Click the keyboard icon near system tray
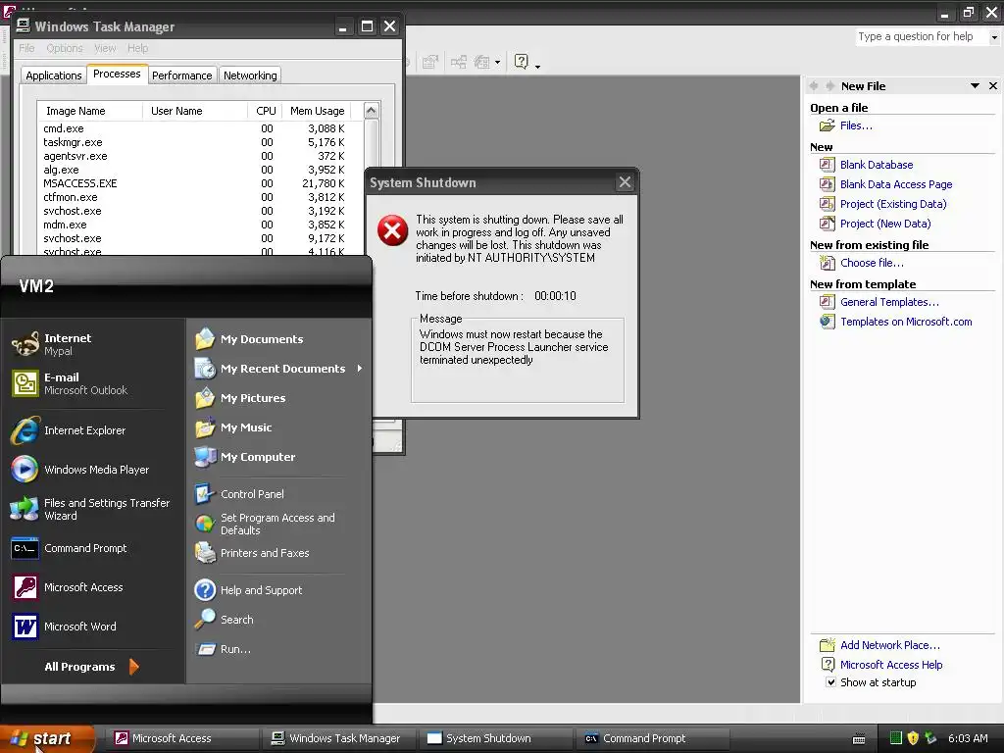Screen dimensions: 1004x753 point(859,739)
